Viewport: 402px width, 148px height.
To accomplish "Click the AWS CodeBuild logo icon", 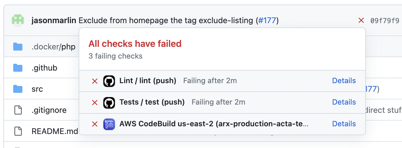I will pyautogui.click(x=109, y=124).
